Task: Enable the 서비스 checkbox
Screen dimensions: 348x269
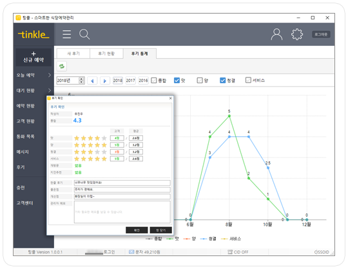Action: [248, 80]
